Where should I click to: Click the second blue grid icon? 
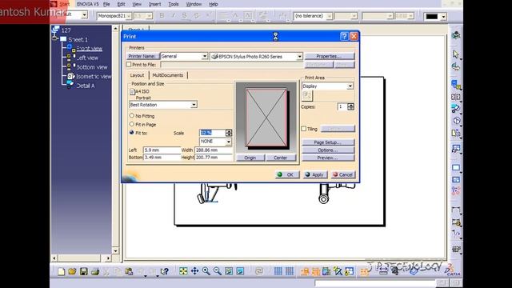pyautogui.click(x=290, y=271)
